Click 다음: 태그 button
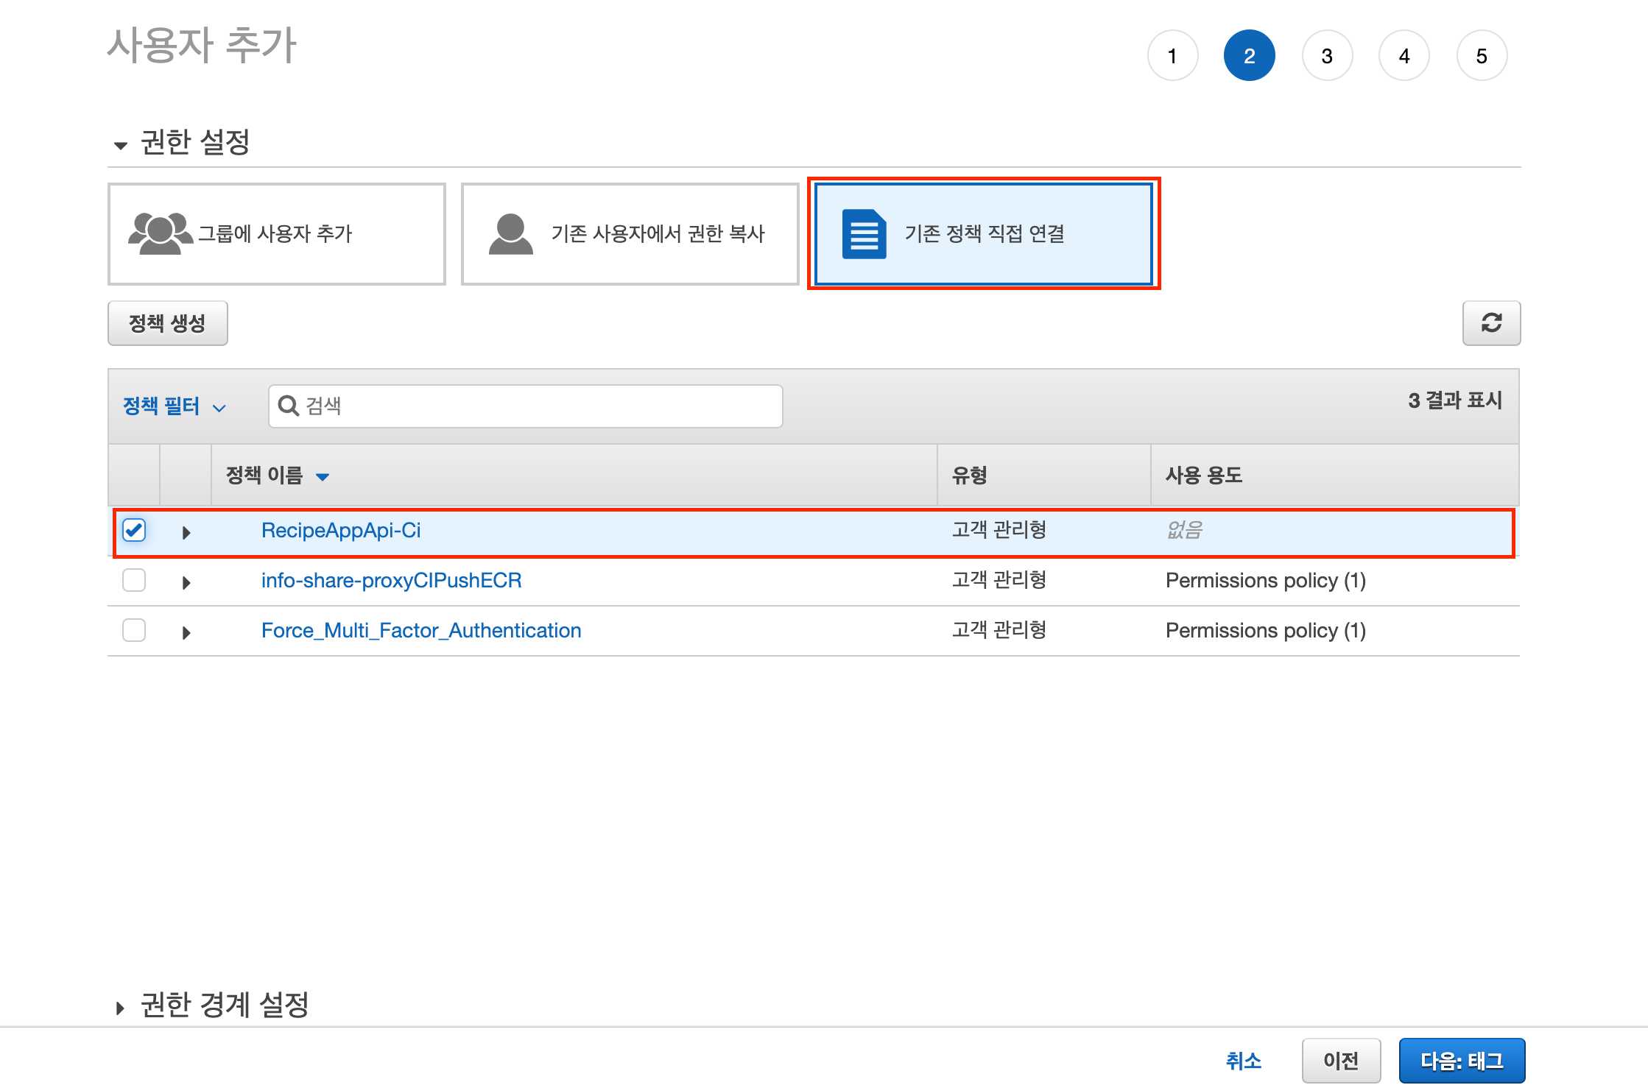The width and height of the screenshot is (1648, 1085). 1462,1061
